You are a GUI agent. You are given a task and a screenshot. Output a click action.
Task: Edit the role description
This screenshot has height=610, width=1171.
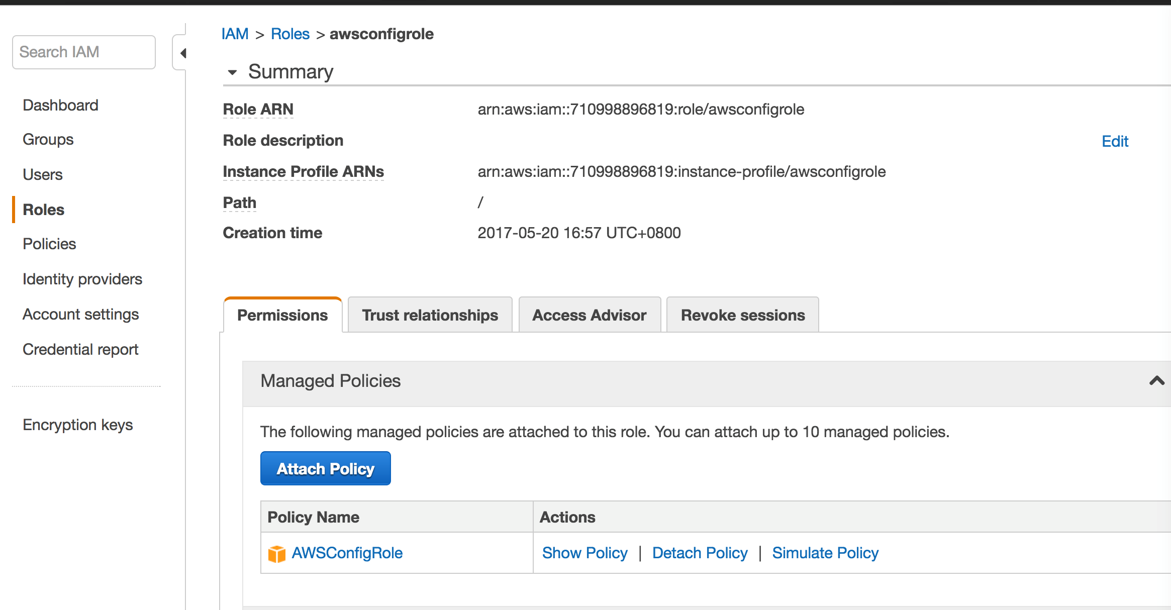click(1115, 141)
